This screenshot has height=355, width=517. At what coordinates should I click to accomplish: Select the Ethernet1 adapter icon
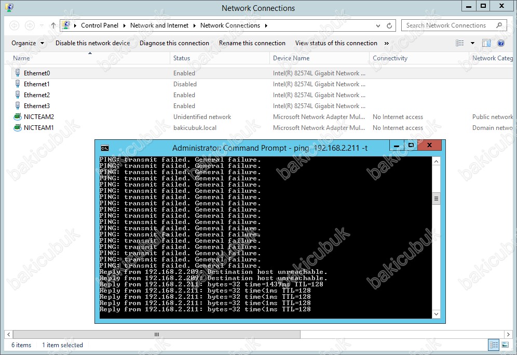point(18,84)
